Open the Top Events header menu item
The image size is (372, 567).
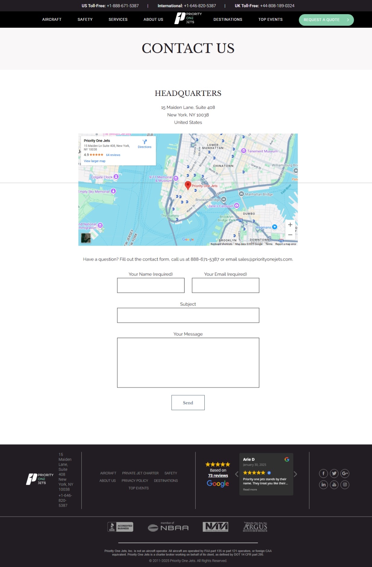[270, 20]
